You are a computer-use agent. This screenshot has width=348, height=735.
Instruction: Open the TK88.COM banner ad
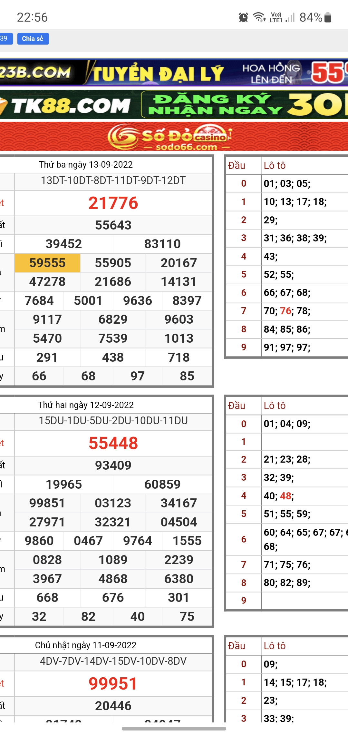point(174,105)
